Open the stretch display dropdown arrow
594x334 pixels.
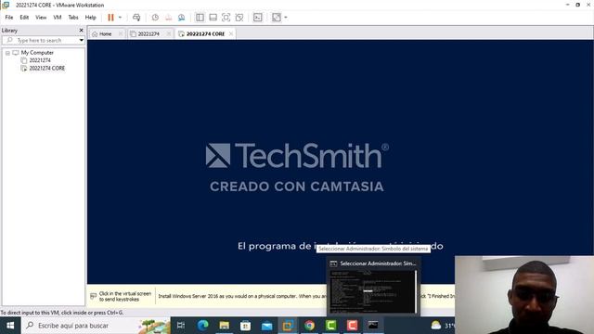(x=286, y=18)
